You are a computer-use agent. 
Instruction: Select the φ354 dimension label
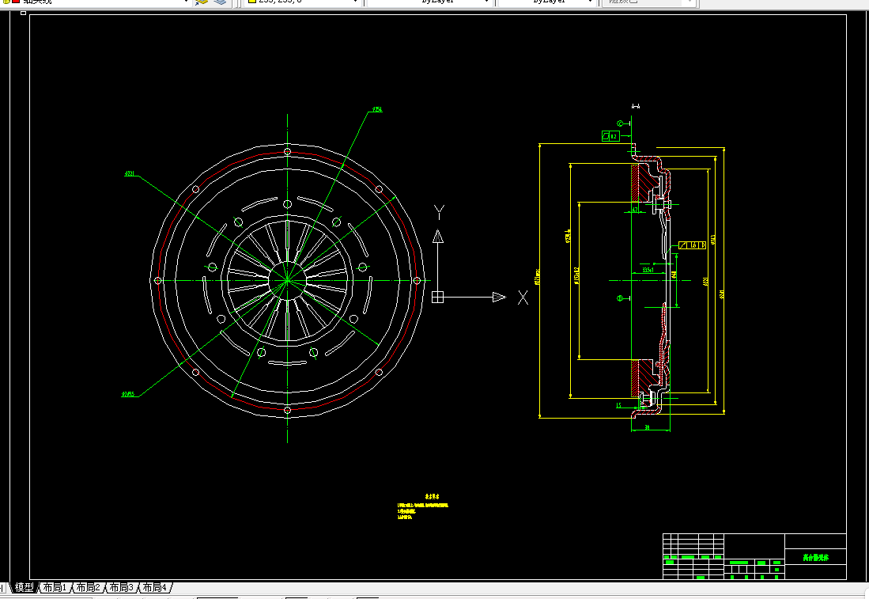click(377, 109)
